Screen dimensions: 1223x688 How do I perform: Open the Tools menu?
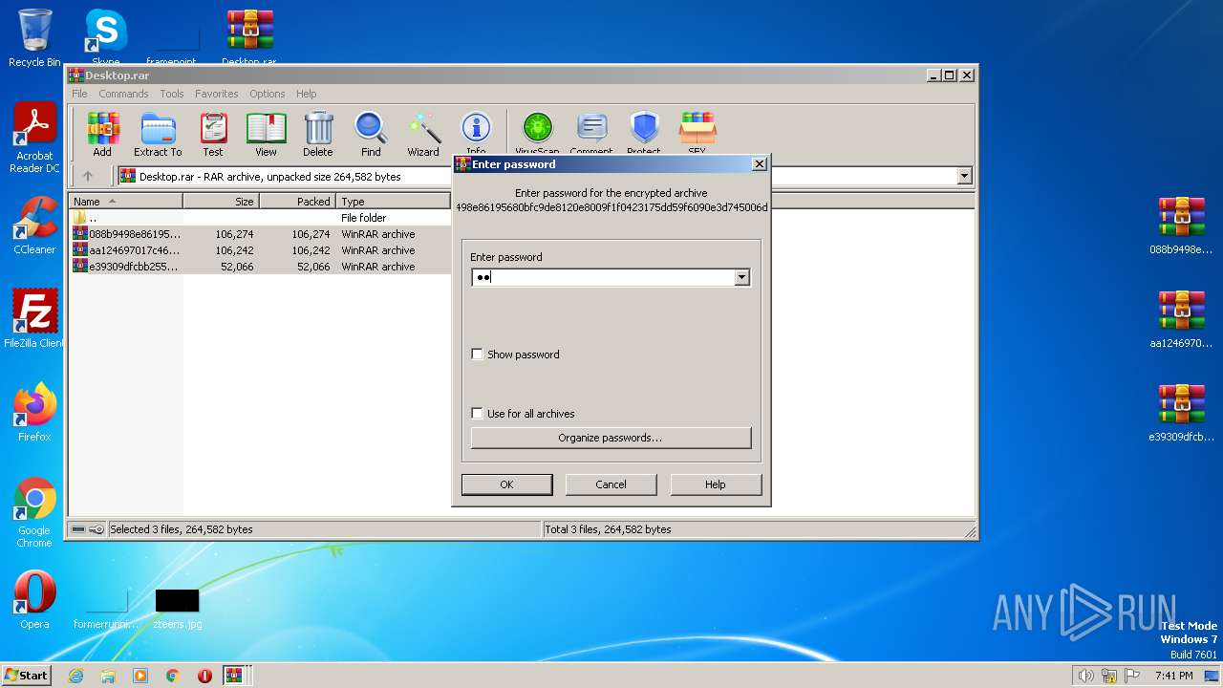coord(172,94)
